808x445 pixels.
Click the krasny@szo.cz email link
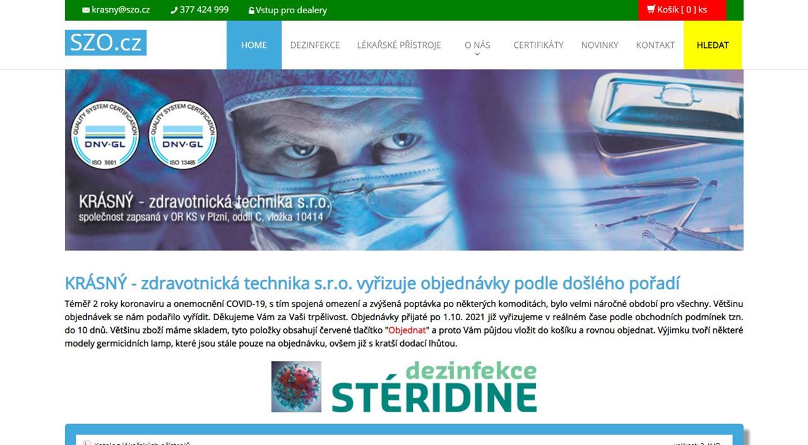coord(121,10)
